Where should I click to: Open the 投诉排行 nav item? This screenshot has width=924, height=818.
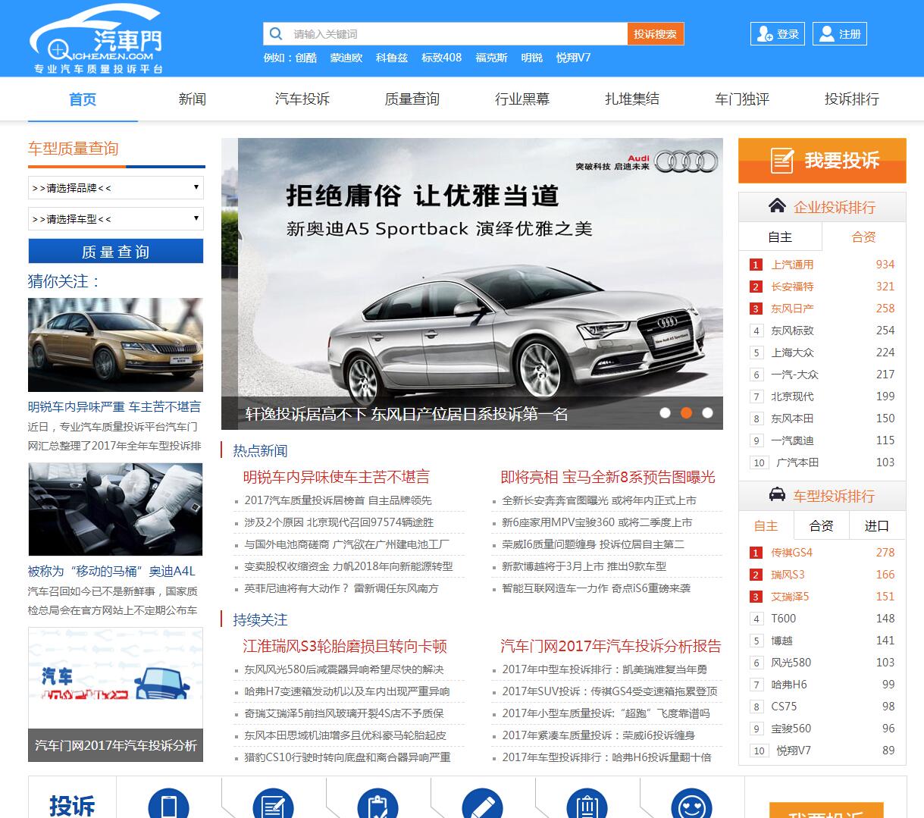tap(852, 99)
